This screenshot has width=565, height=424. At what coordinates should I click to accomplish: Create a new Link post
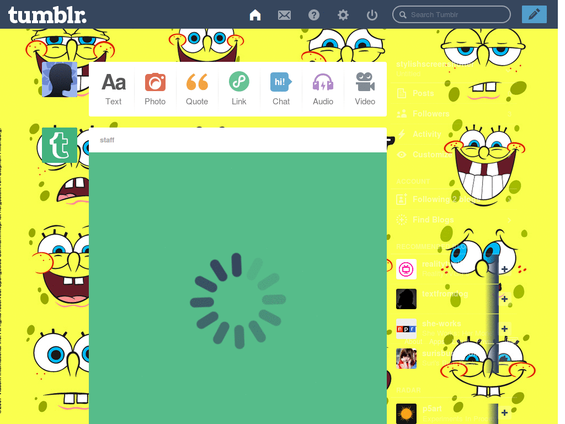pos(239,89)
